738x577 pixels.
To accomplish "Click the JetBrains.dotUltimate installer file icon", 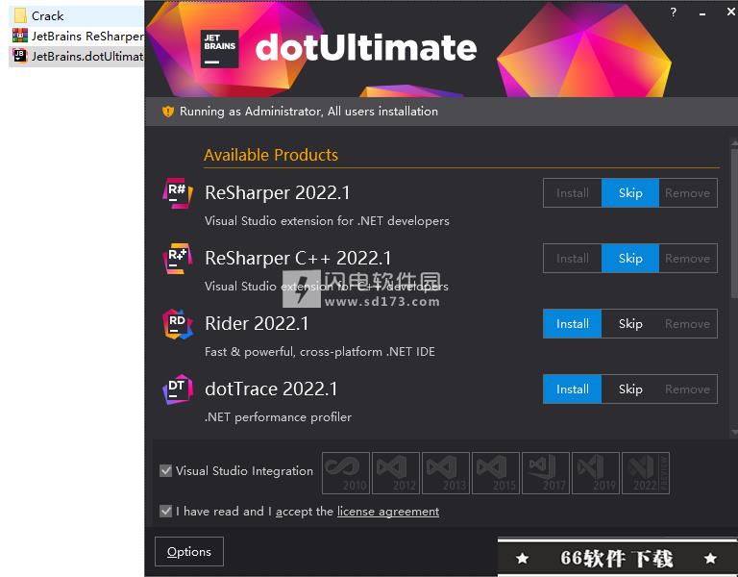I will pyautogui.click(x=20, y=56).
